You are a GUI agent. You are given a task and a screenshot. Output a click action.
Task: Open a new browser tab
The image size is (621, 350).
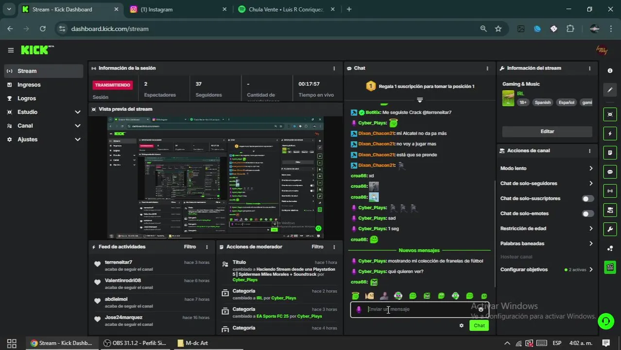click(x=349, y=9)
